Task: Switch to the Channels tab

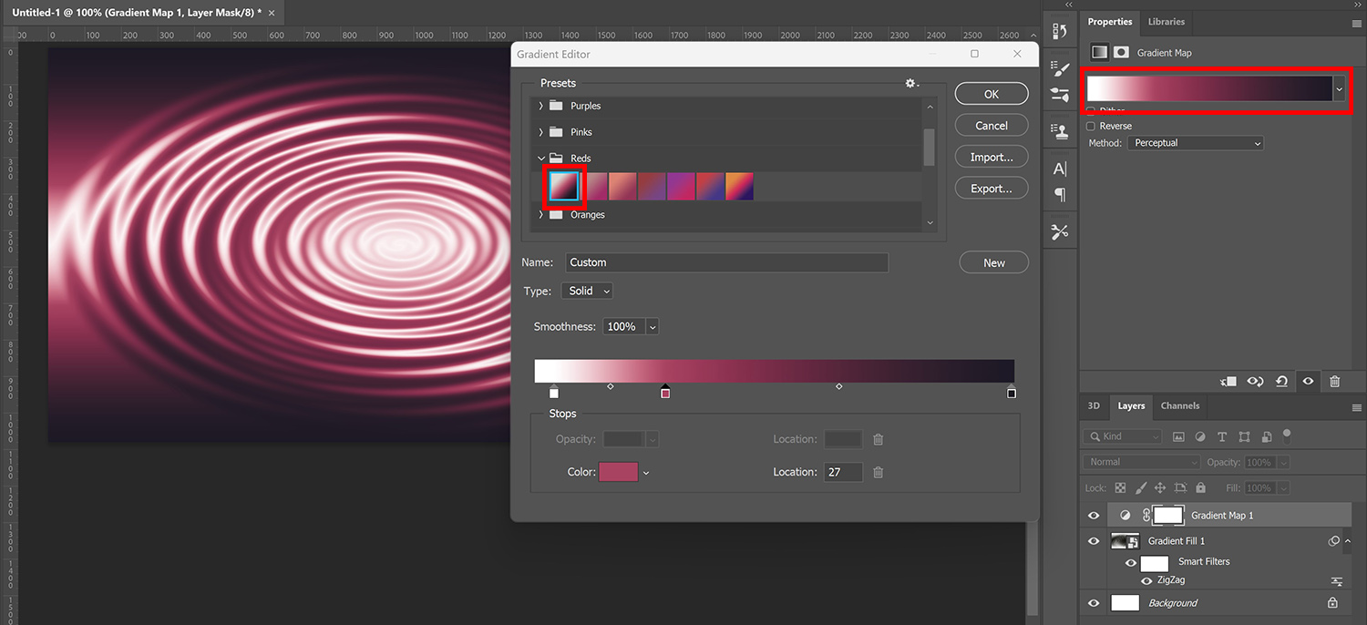Action: [x=1179, y=406]
